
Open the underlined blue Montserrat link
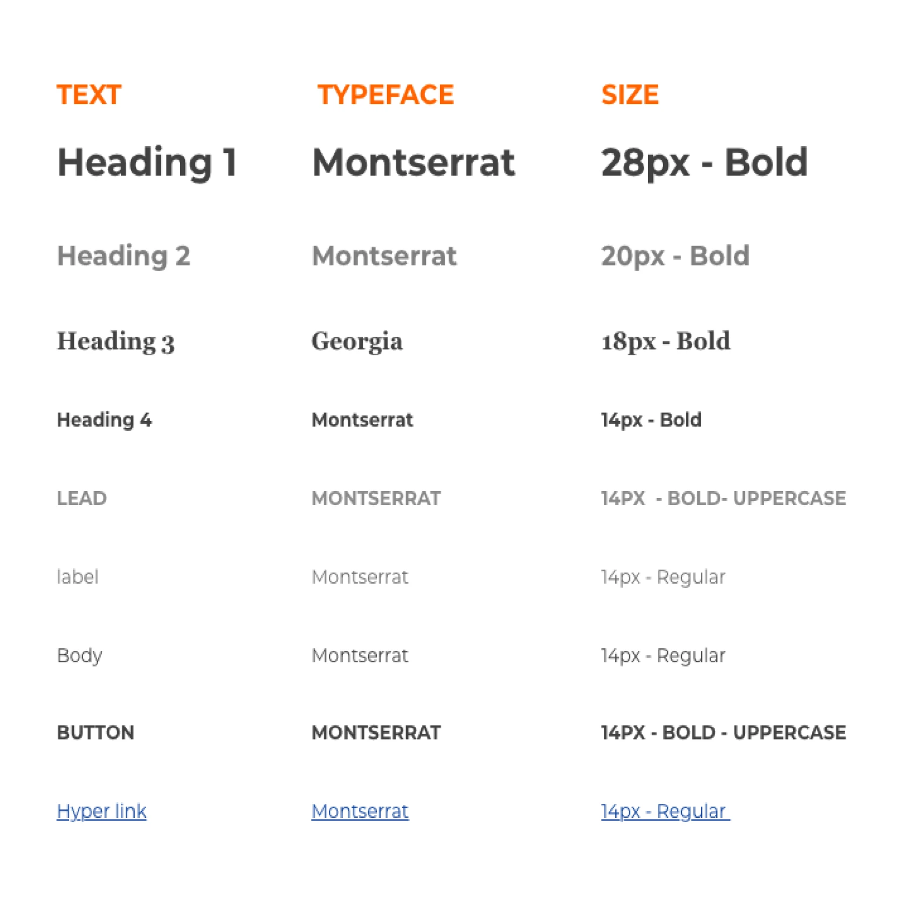coord(360,811)
